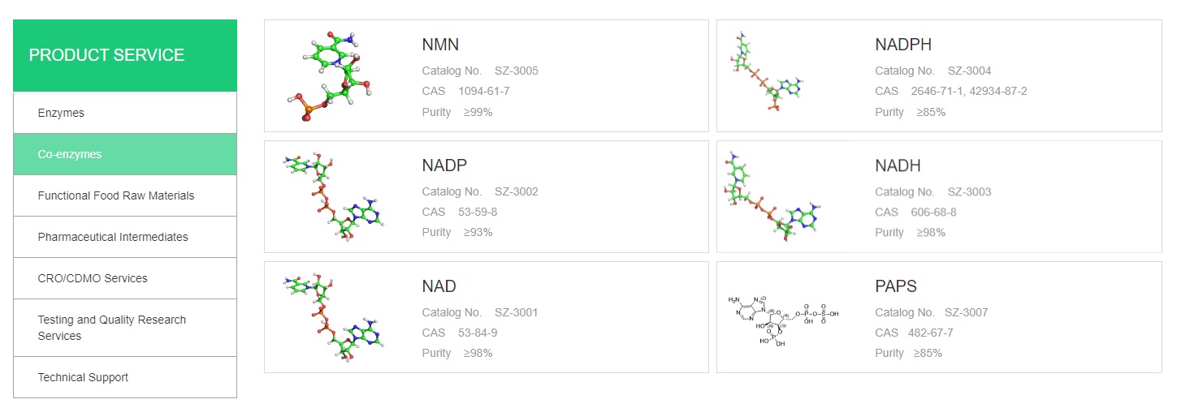Open the NAD product title link
This screenshot has height=408, width=1177.
(x=439, y=286)
